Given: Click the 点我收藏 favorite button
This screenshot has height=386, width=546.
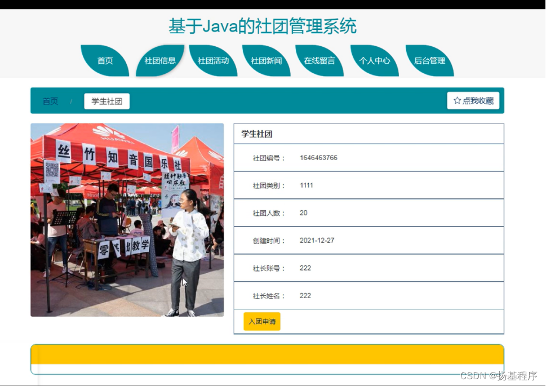Looking at the screenshot, I should [x=473, y=100].
